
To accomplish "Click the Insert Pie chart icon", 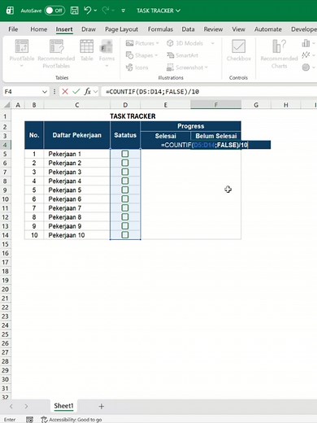I will [306, 67].
